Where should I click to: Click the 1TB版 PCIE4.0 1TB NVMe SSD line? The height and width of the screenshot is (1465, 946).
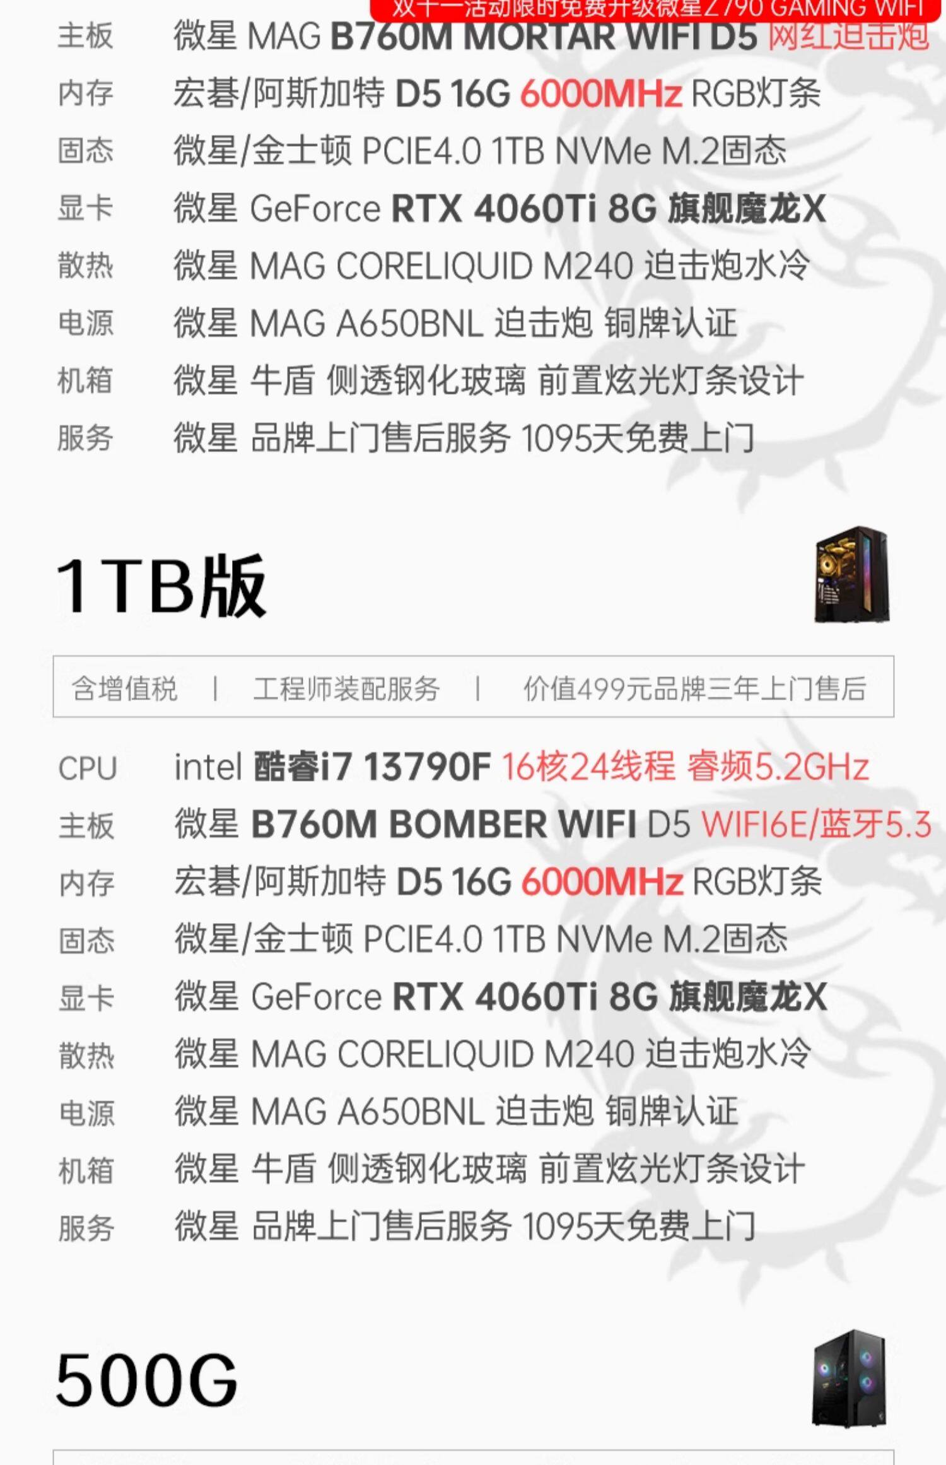pyautogui.click(x=481, y=939)
